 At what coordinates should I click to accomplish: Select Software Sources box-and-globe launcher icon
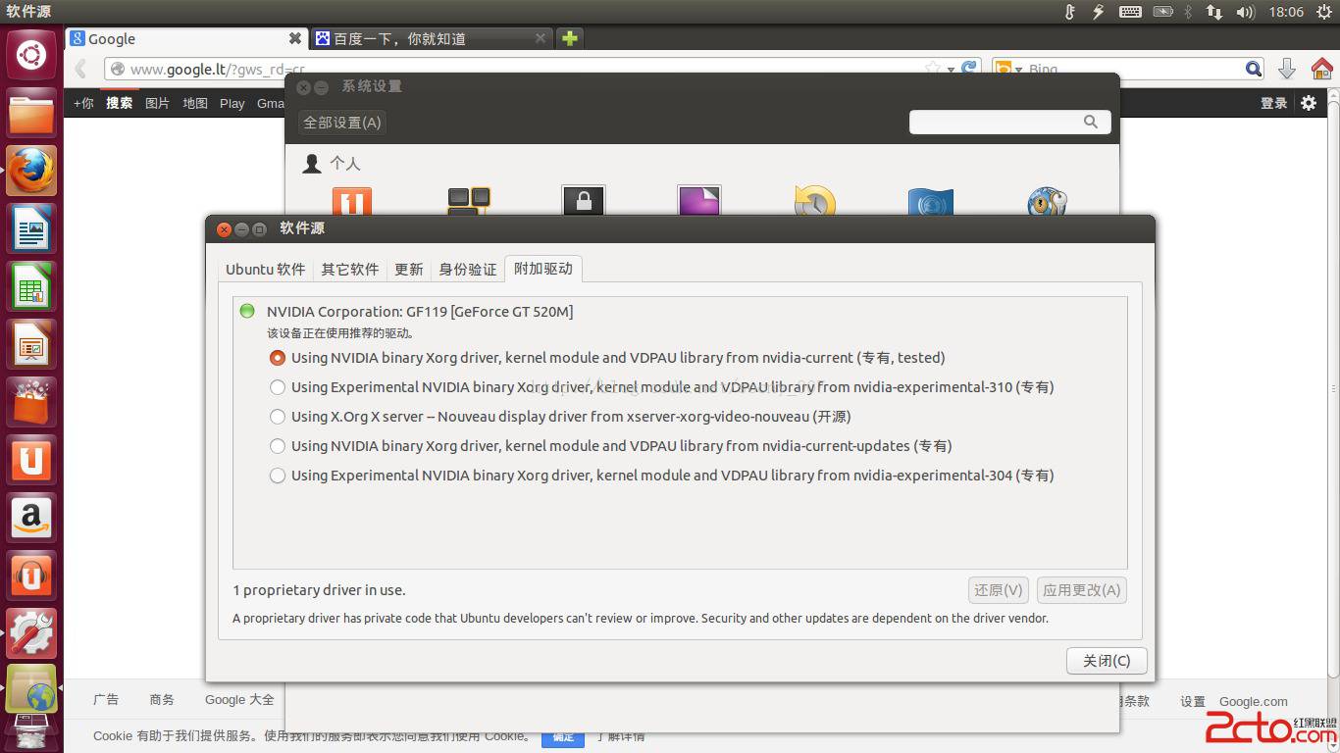pyautogui.click(x=31, y=689)
